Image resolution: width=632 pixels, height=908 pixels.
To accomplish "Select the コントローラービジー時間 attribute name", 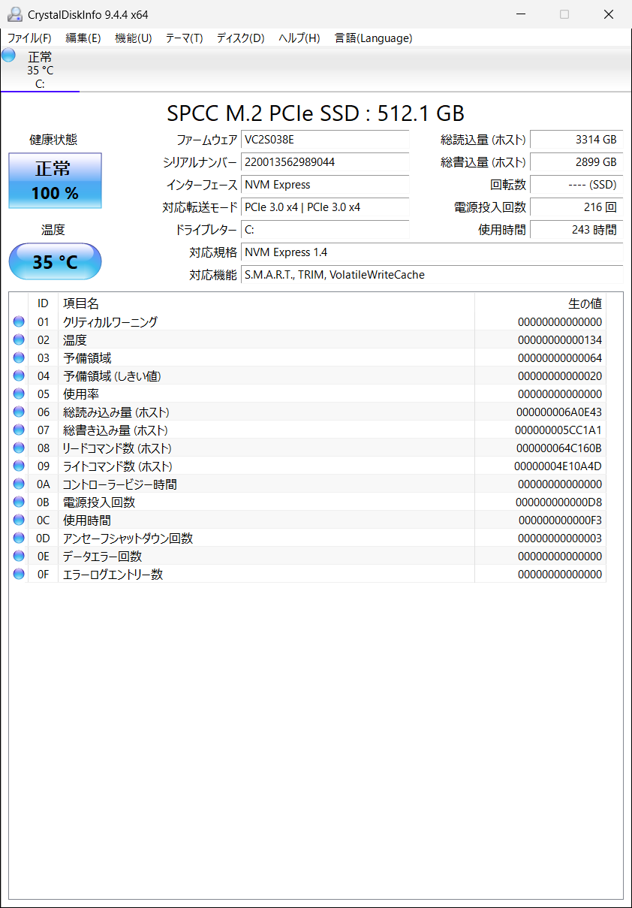I will (120, 484).
